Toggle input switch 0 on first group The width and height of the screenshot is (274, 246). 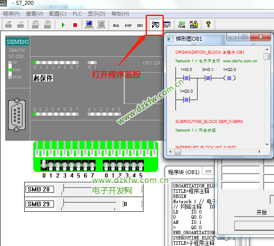coord(44,165)
